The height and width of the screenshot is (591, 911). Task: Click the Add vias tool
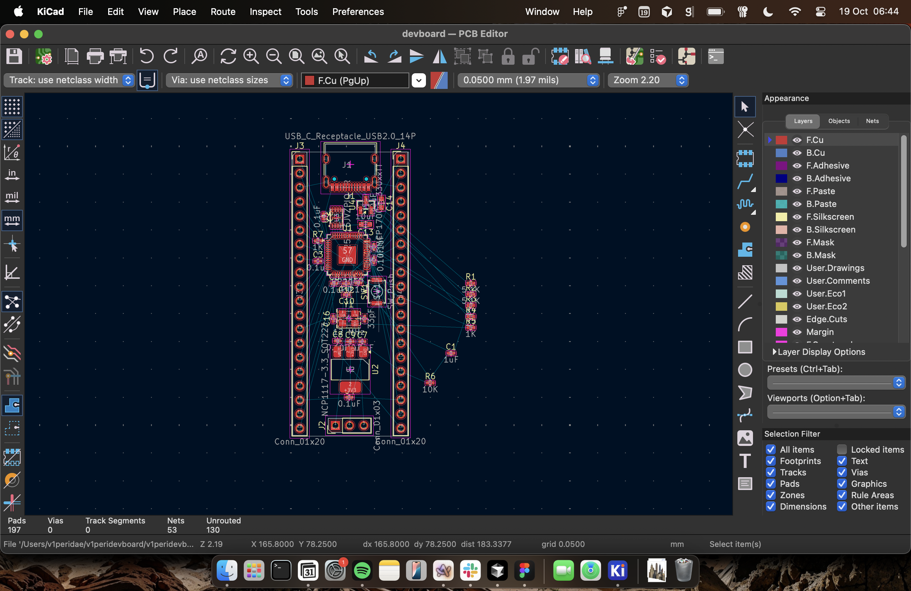pos(744,227)
